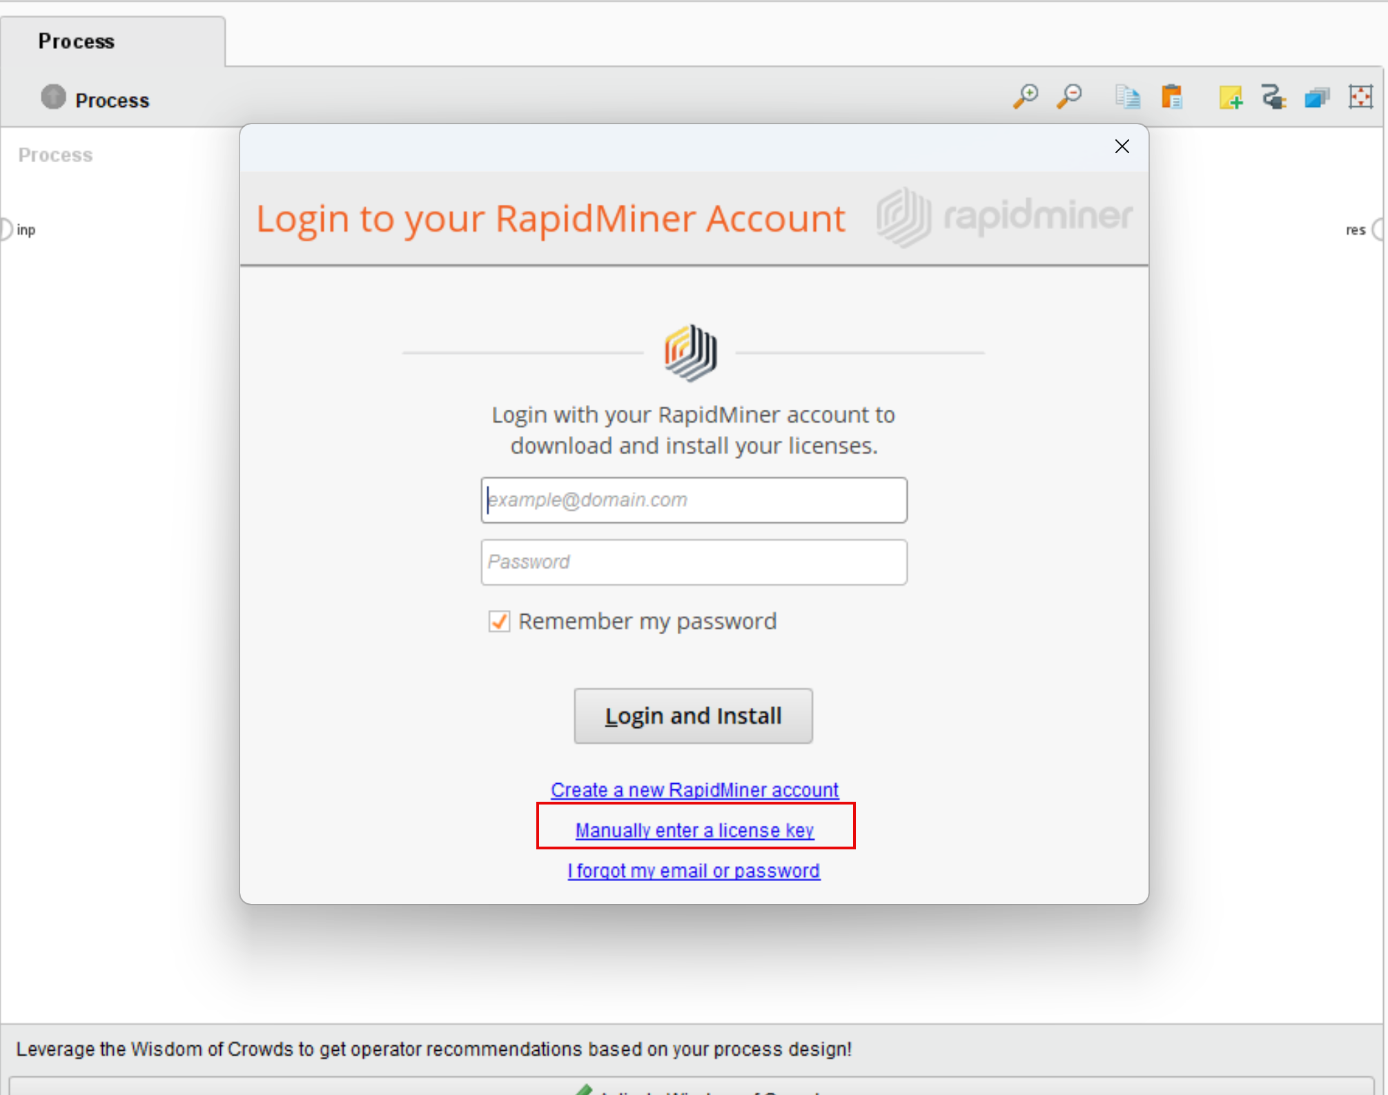
Task: Click Manually enter a license key link
Action: click(694, 830)
